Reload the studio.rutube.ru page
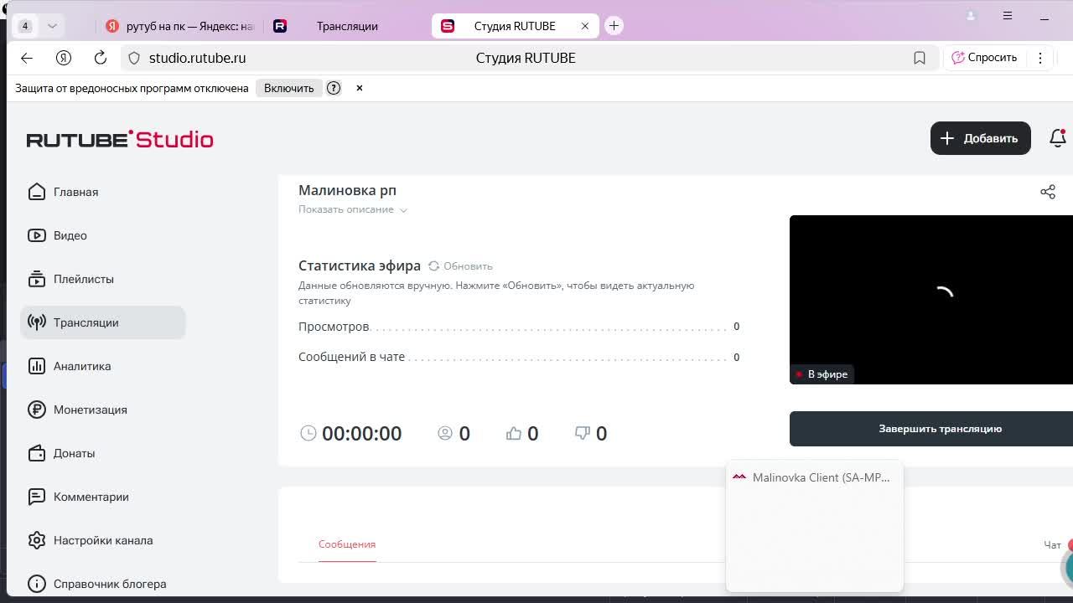Image resolution: width=1073 pixels, height=603 pixels. tap(101, 58)
